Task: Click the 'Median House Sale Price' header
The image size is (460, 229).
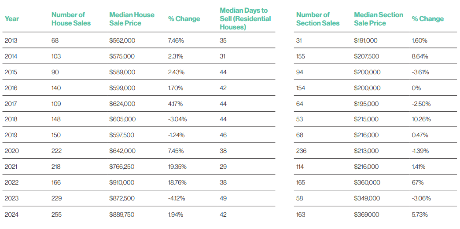Action: coord(132,19)
